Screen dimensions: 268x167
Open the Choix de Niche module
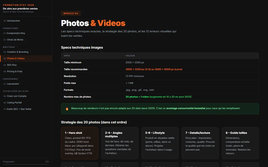tap(26, 40)
